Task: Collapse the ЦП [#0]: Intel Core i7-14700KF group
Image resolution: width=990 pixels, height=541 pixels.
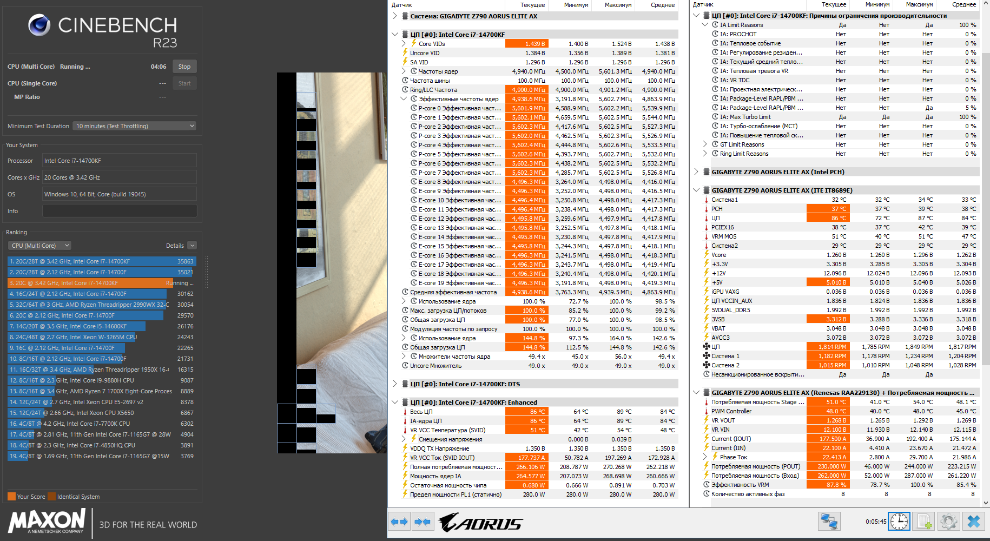Action: click(395, 34)
